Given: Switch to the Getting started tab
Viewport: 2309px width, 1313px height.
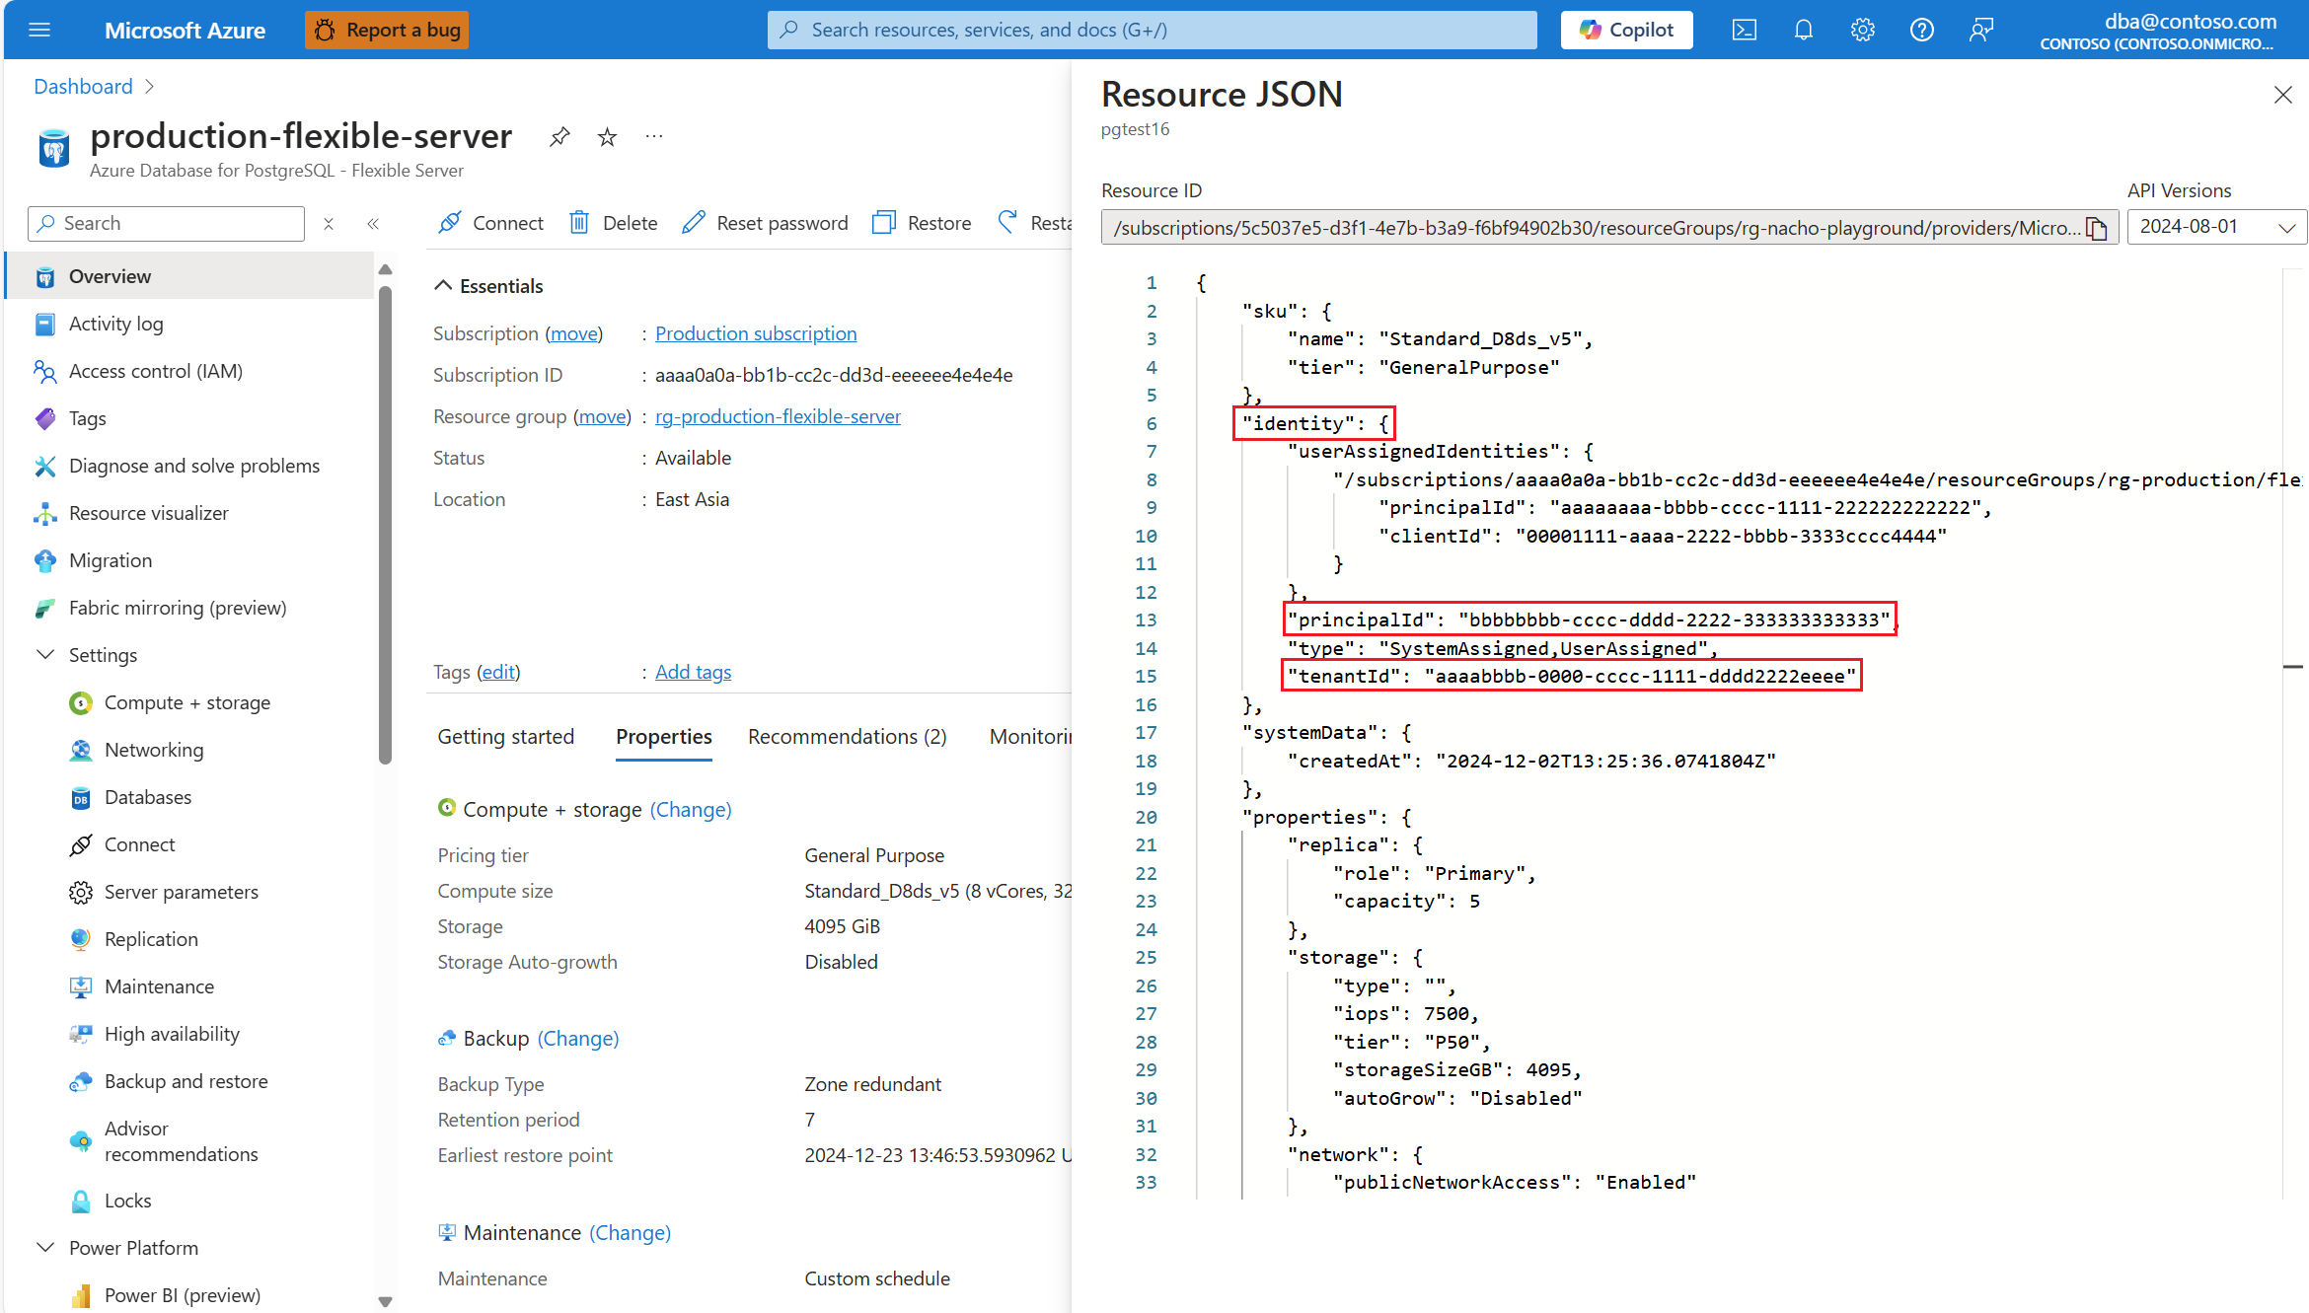Looking at the screenshot, I should pos(505,737).
